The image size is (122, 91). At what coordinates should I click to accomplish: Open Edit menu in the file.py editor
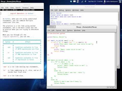pyautogui.click(x=53, y=30)
